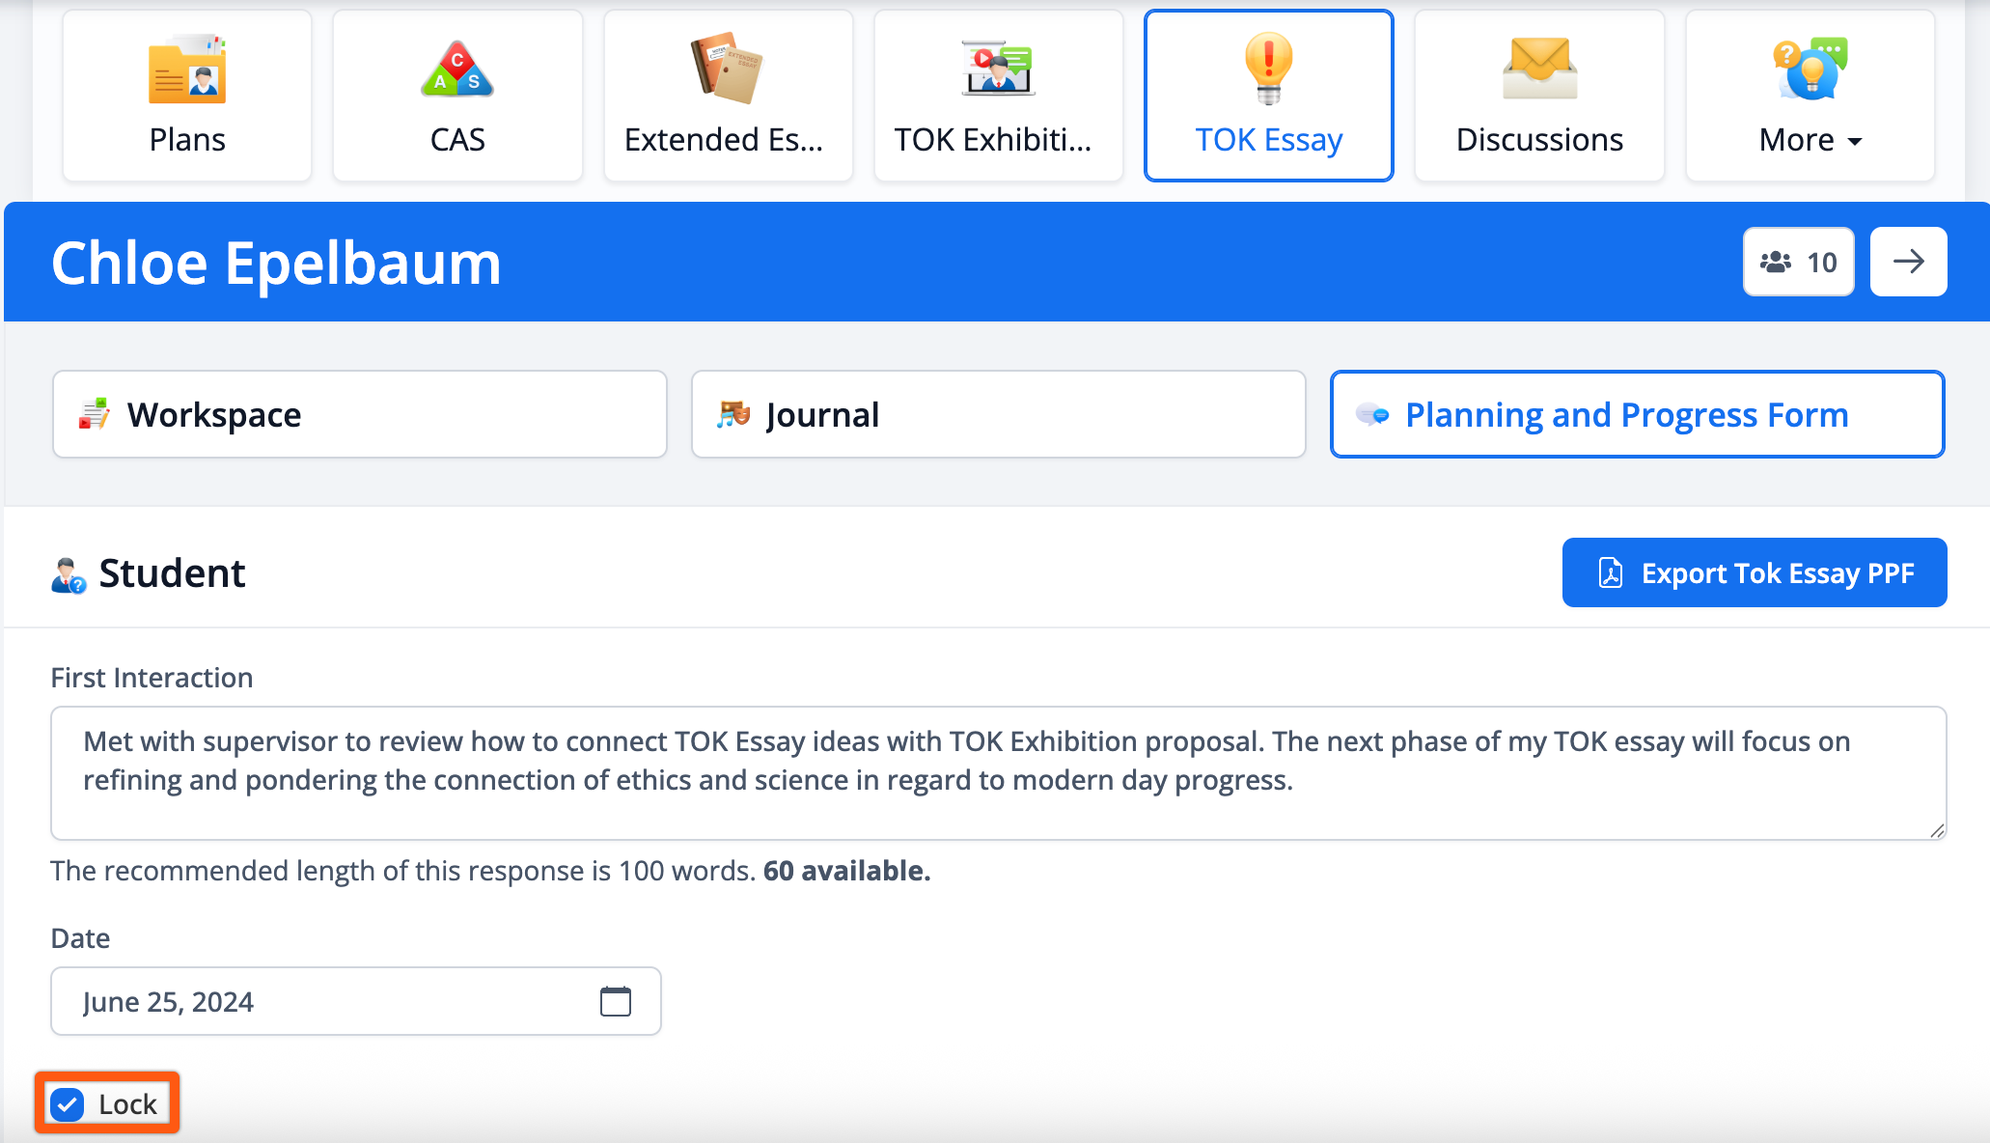Select the TOK Essay lightbulb icon

click(1268, 69)
